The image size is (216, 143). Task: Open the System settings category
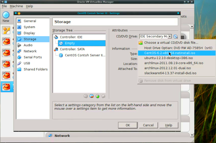click(33, 27)
